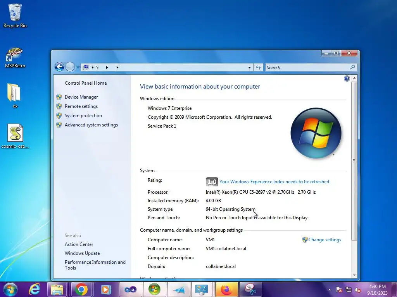
Task: Open Remote settings from the sidebar
Action: [81, 106]
